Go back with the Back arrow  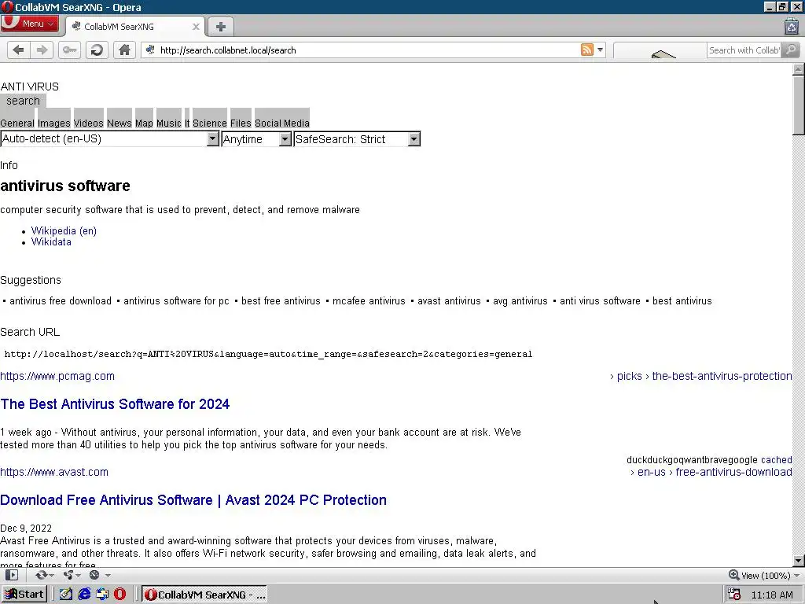tap(19, 50)
